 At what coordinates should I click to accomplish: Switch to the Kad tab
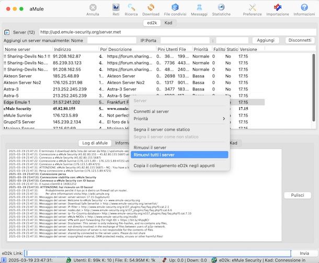[168, 23]
